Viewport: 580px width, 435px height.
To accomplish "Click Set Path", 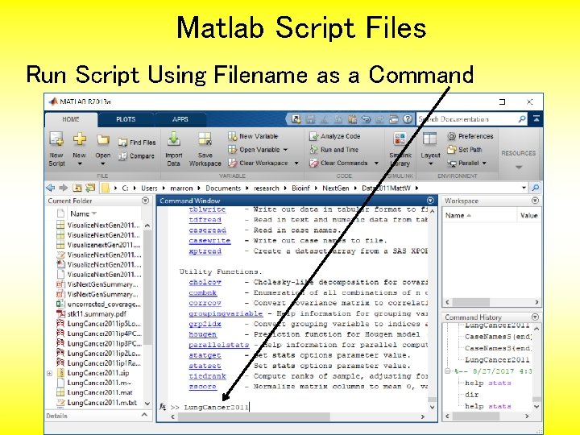I will pyautogui.click(x=464, y=150).
